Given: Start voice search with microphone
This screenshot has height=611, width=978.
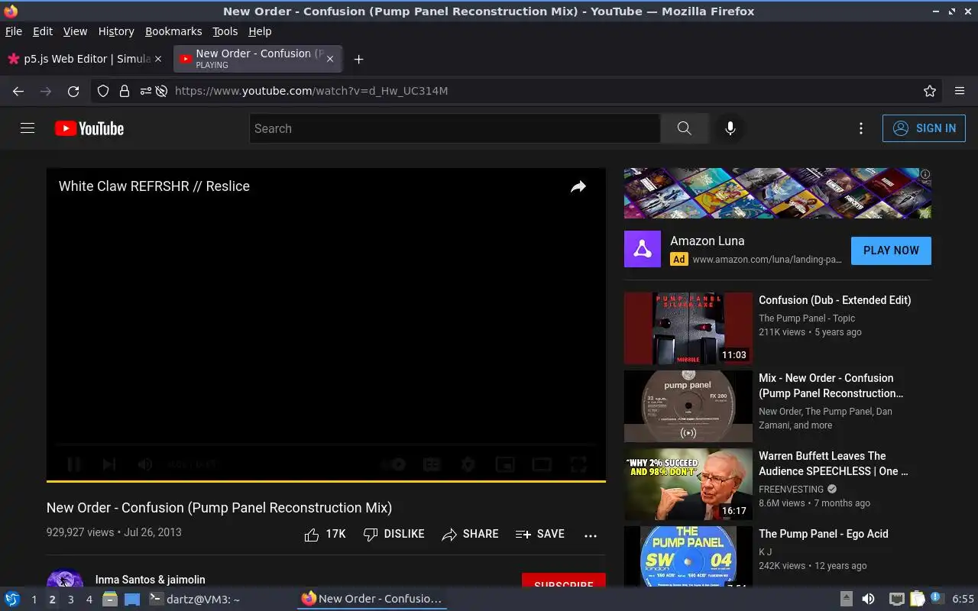Looking at the screenshot, I should [x=730, y=128].
